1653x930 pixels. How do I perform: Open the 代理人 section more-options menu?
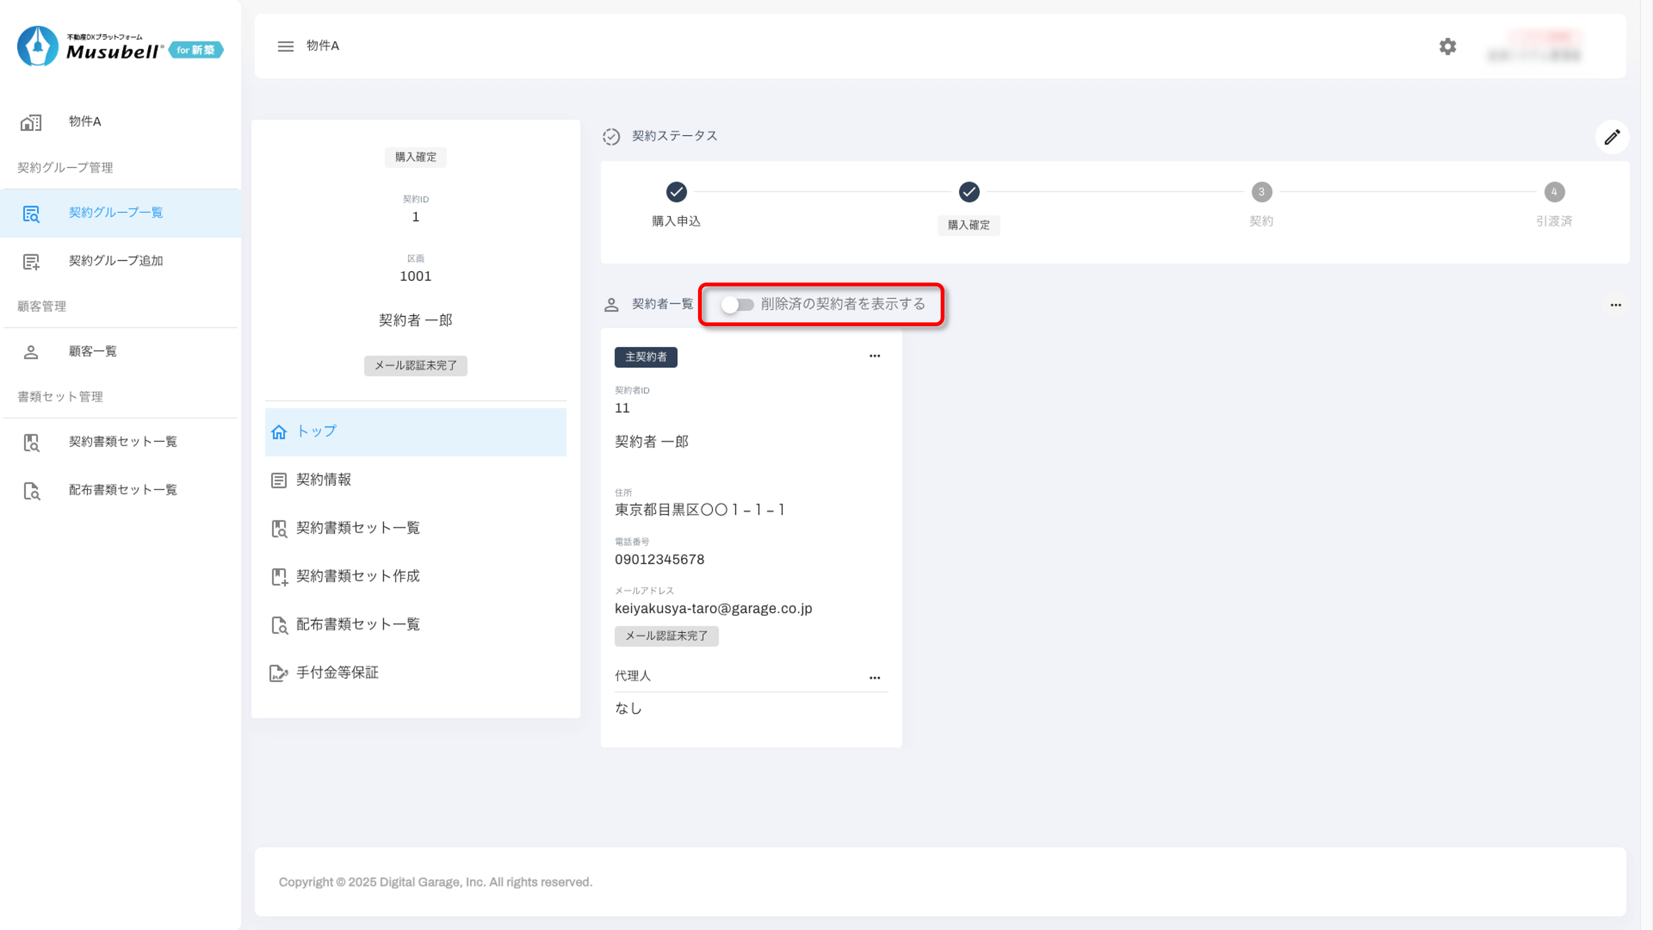click(x=875, y=678)
